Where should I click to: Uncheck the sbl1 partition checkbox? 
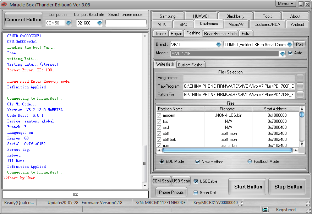point(159,133)
